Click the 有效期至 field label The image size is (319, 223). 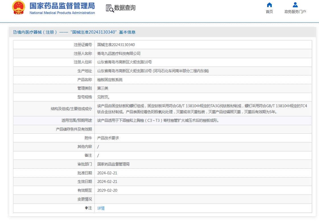click(x=85, y=190)
